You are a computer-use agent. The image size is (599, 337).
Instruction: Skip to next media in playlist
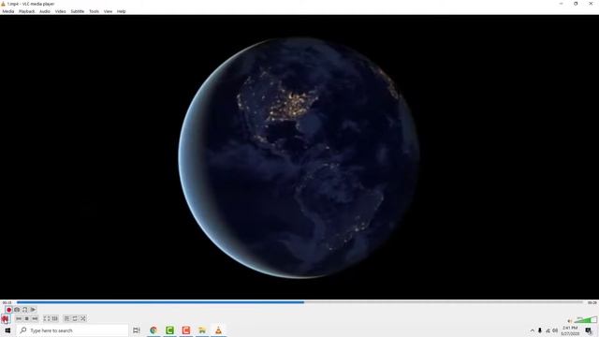pyautogui.click(x=35, y=318)
